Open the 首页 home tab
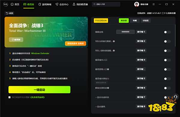Viewport: 180px width, 117px height. pyautogui.click(x=15, y=4)
